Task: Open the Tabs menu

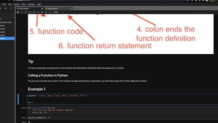Action: coord(24,4)
